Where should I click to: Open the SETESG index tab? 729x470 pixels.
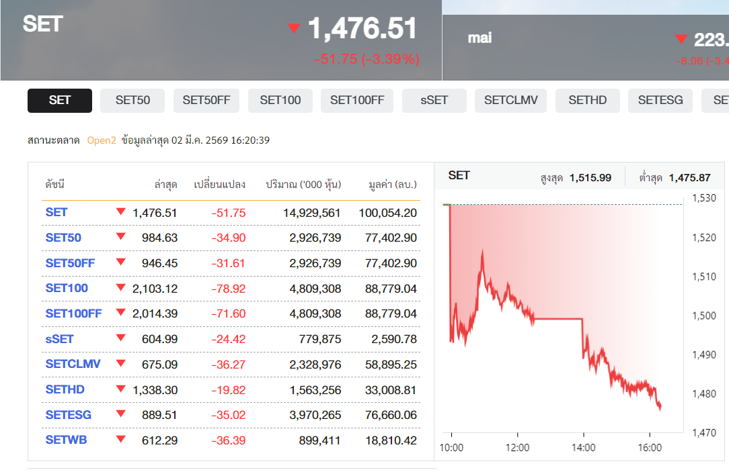tap(660, 101)
